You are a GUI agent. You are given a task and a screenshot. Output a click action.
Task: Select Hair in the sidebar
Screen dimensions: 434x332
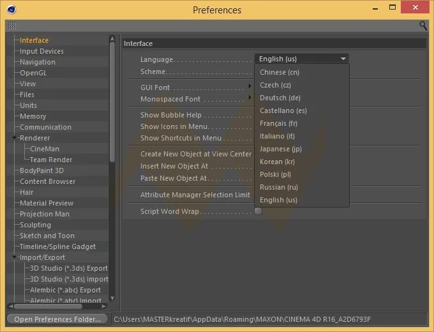[x=26, y=192]
